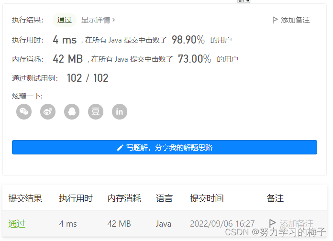Click the 语言 column header
Viewport: 333px width, 241px height.
[x=164, y=198]
